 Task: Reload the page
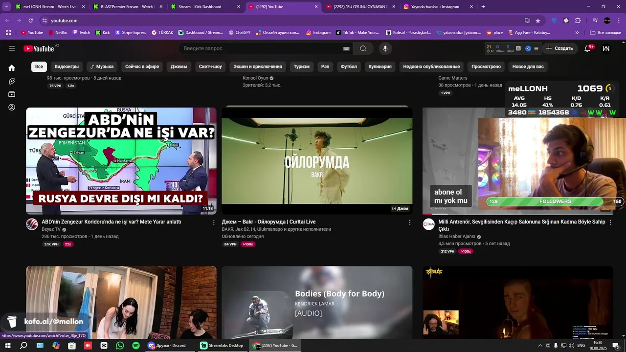coord(30,21)
